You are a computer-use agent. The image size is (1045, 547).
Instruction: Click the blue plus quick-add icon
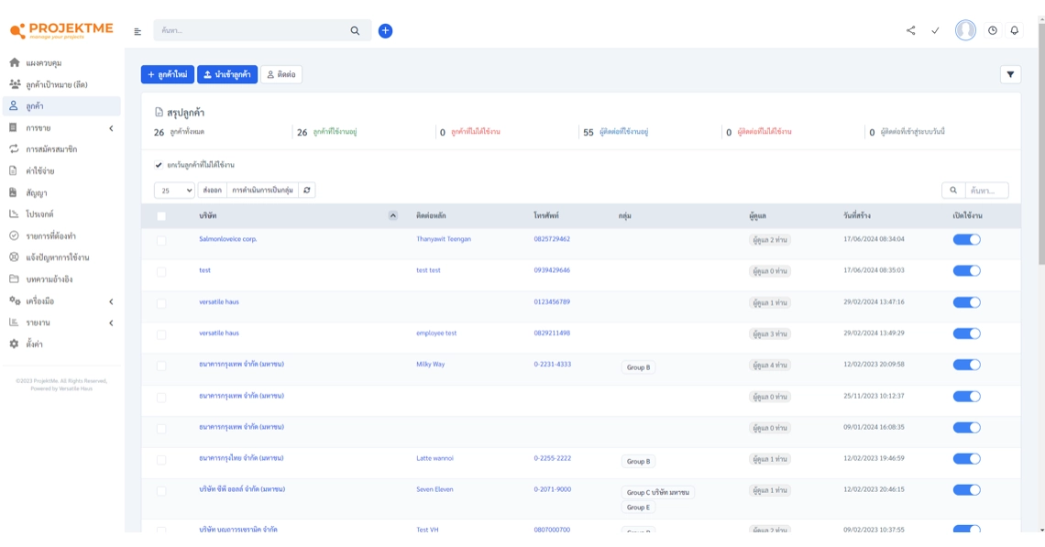[x=385, y=31]
